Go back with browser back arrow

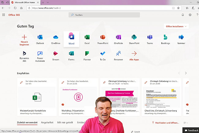tap(3, 8)
